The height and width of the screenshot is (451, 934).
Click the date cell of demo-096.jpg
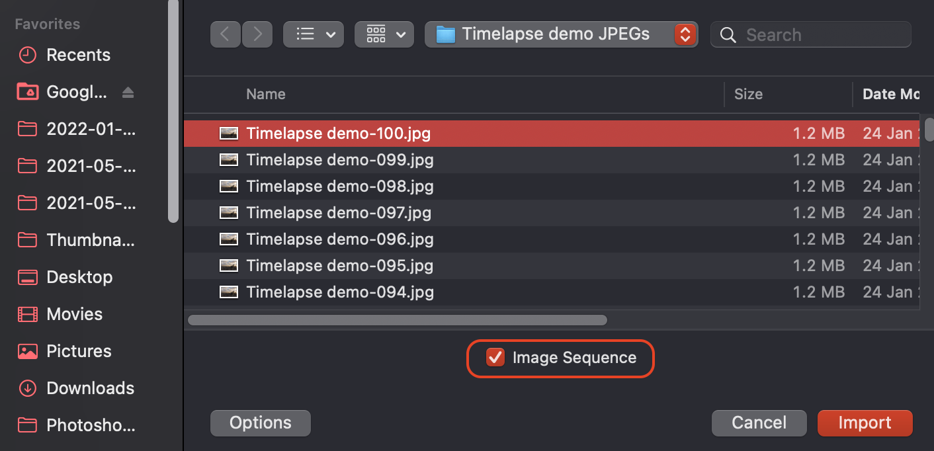(890, 239)
